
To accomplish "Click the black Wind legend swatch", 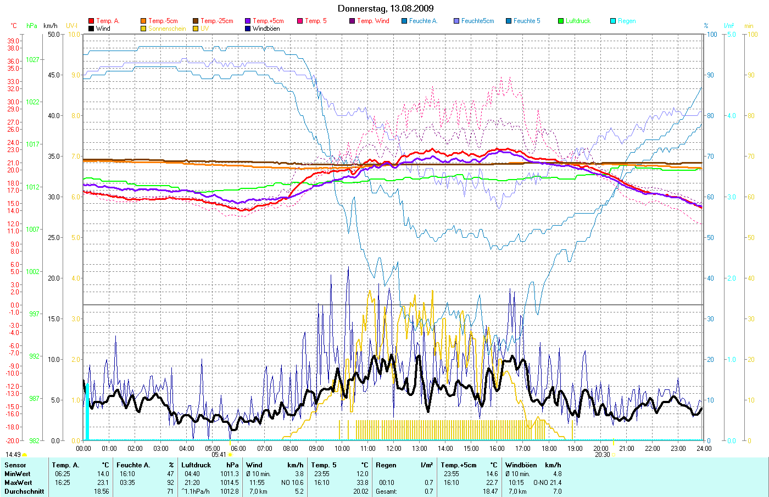I will click(x=91, y=29).
